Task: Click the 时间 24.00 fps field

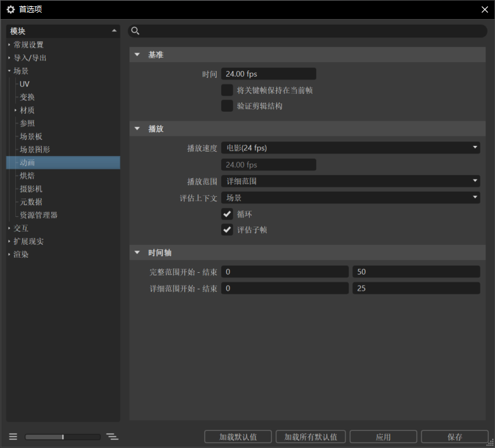Action: pos(269,74)
